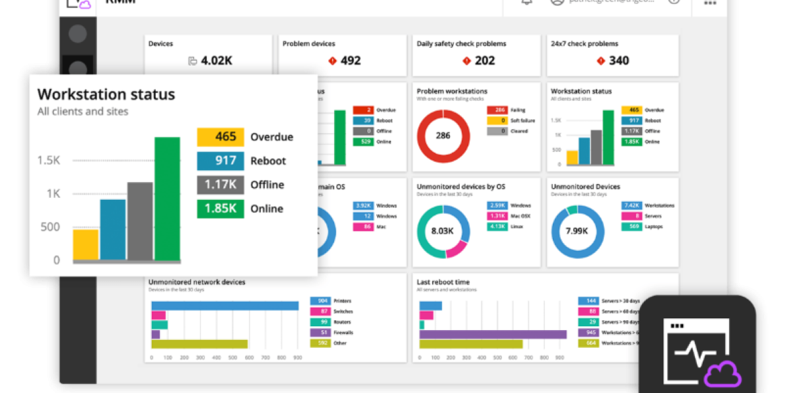Viewport: 786px width, 393px height.
Task: Select the pink '1.31K Mac OSX' legend badge
Action: pyautogui.click(x=498, y=216)
